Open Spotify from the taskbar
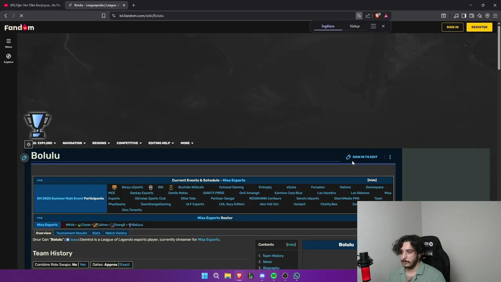 274,276
